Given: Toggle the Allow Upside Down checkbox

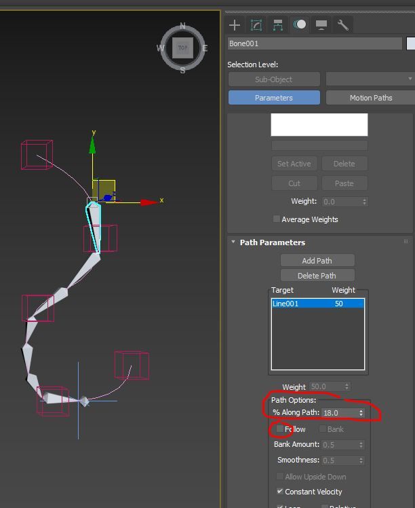Looking at the screenshot, I should point(280,476).
